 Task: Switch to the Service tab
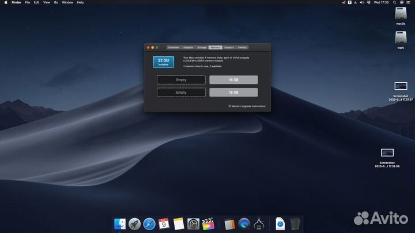(x=242, y=48)
